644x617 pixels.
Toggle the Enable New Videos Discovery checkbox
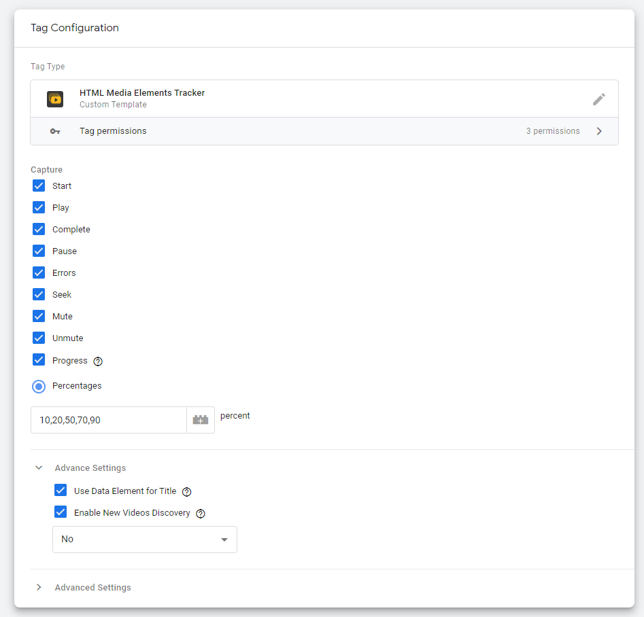(61, 513)
